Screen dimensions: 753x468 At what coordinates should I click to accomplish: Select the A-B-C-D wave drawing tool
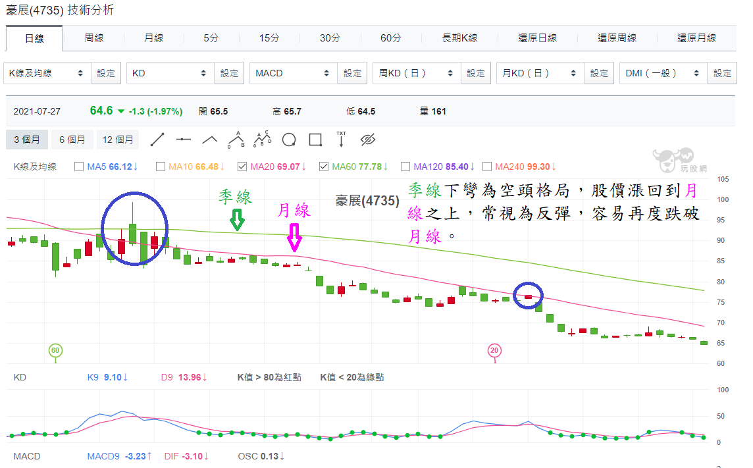(263, 140)
